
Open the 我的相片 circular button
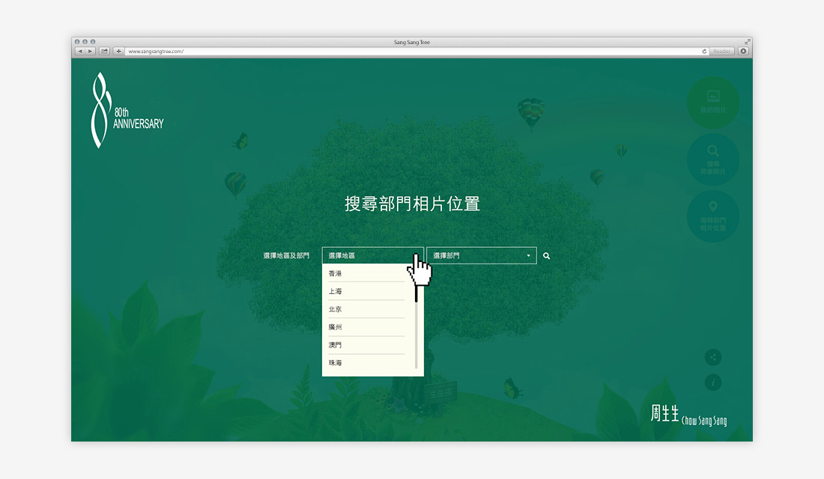click(713, 103)
